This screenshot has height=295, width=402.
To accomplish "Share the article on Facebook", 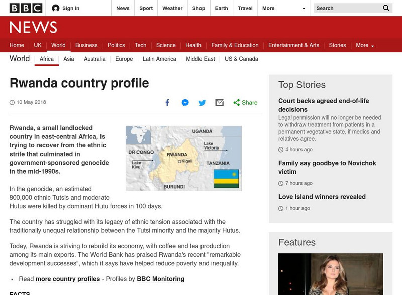I will pos(167,102).
